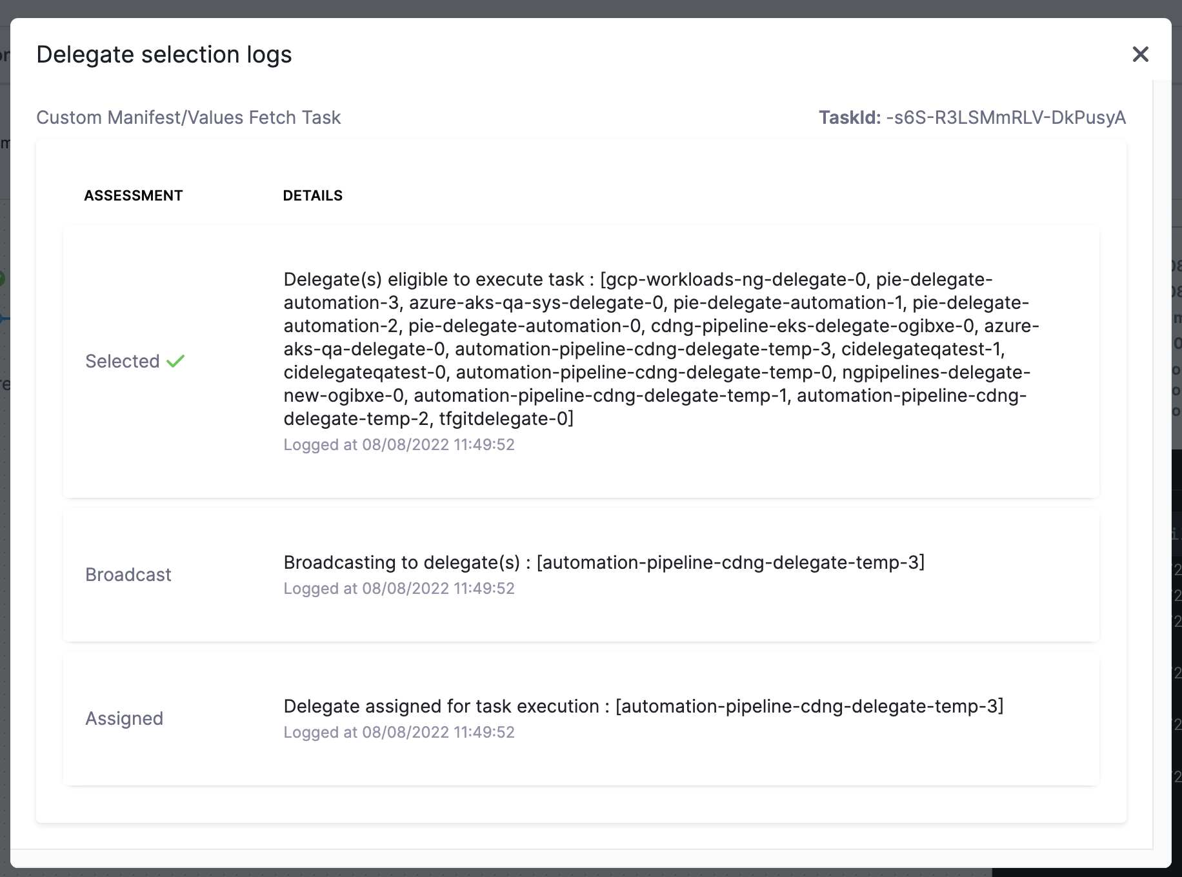Click the TaskId value -s6S-R3LSMmRLV-DkPusyA
Image resolution: width=1182 pixels, height=877 pixels.
[1005, 117]
